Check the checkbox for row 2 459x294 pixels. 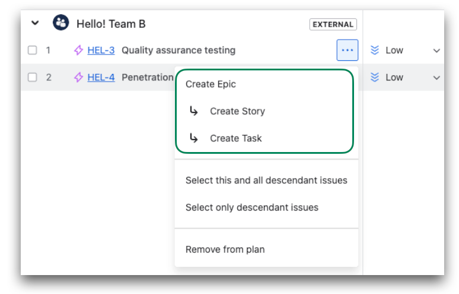coord(33,77)
